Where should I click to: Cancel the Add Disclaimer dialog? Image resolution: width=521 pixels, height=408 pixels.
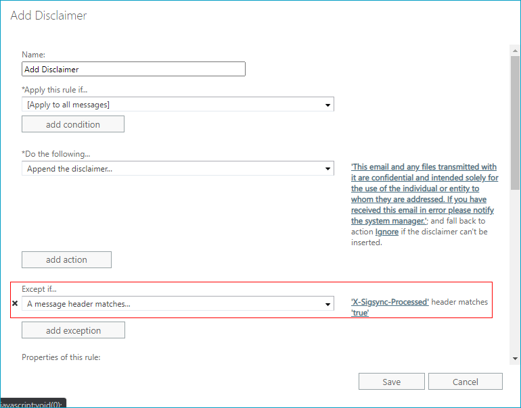465,382
